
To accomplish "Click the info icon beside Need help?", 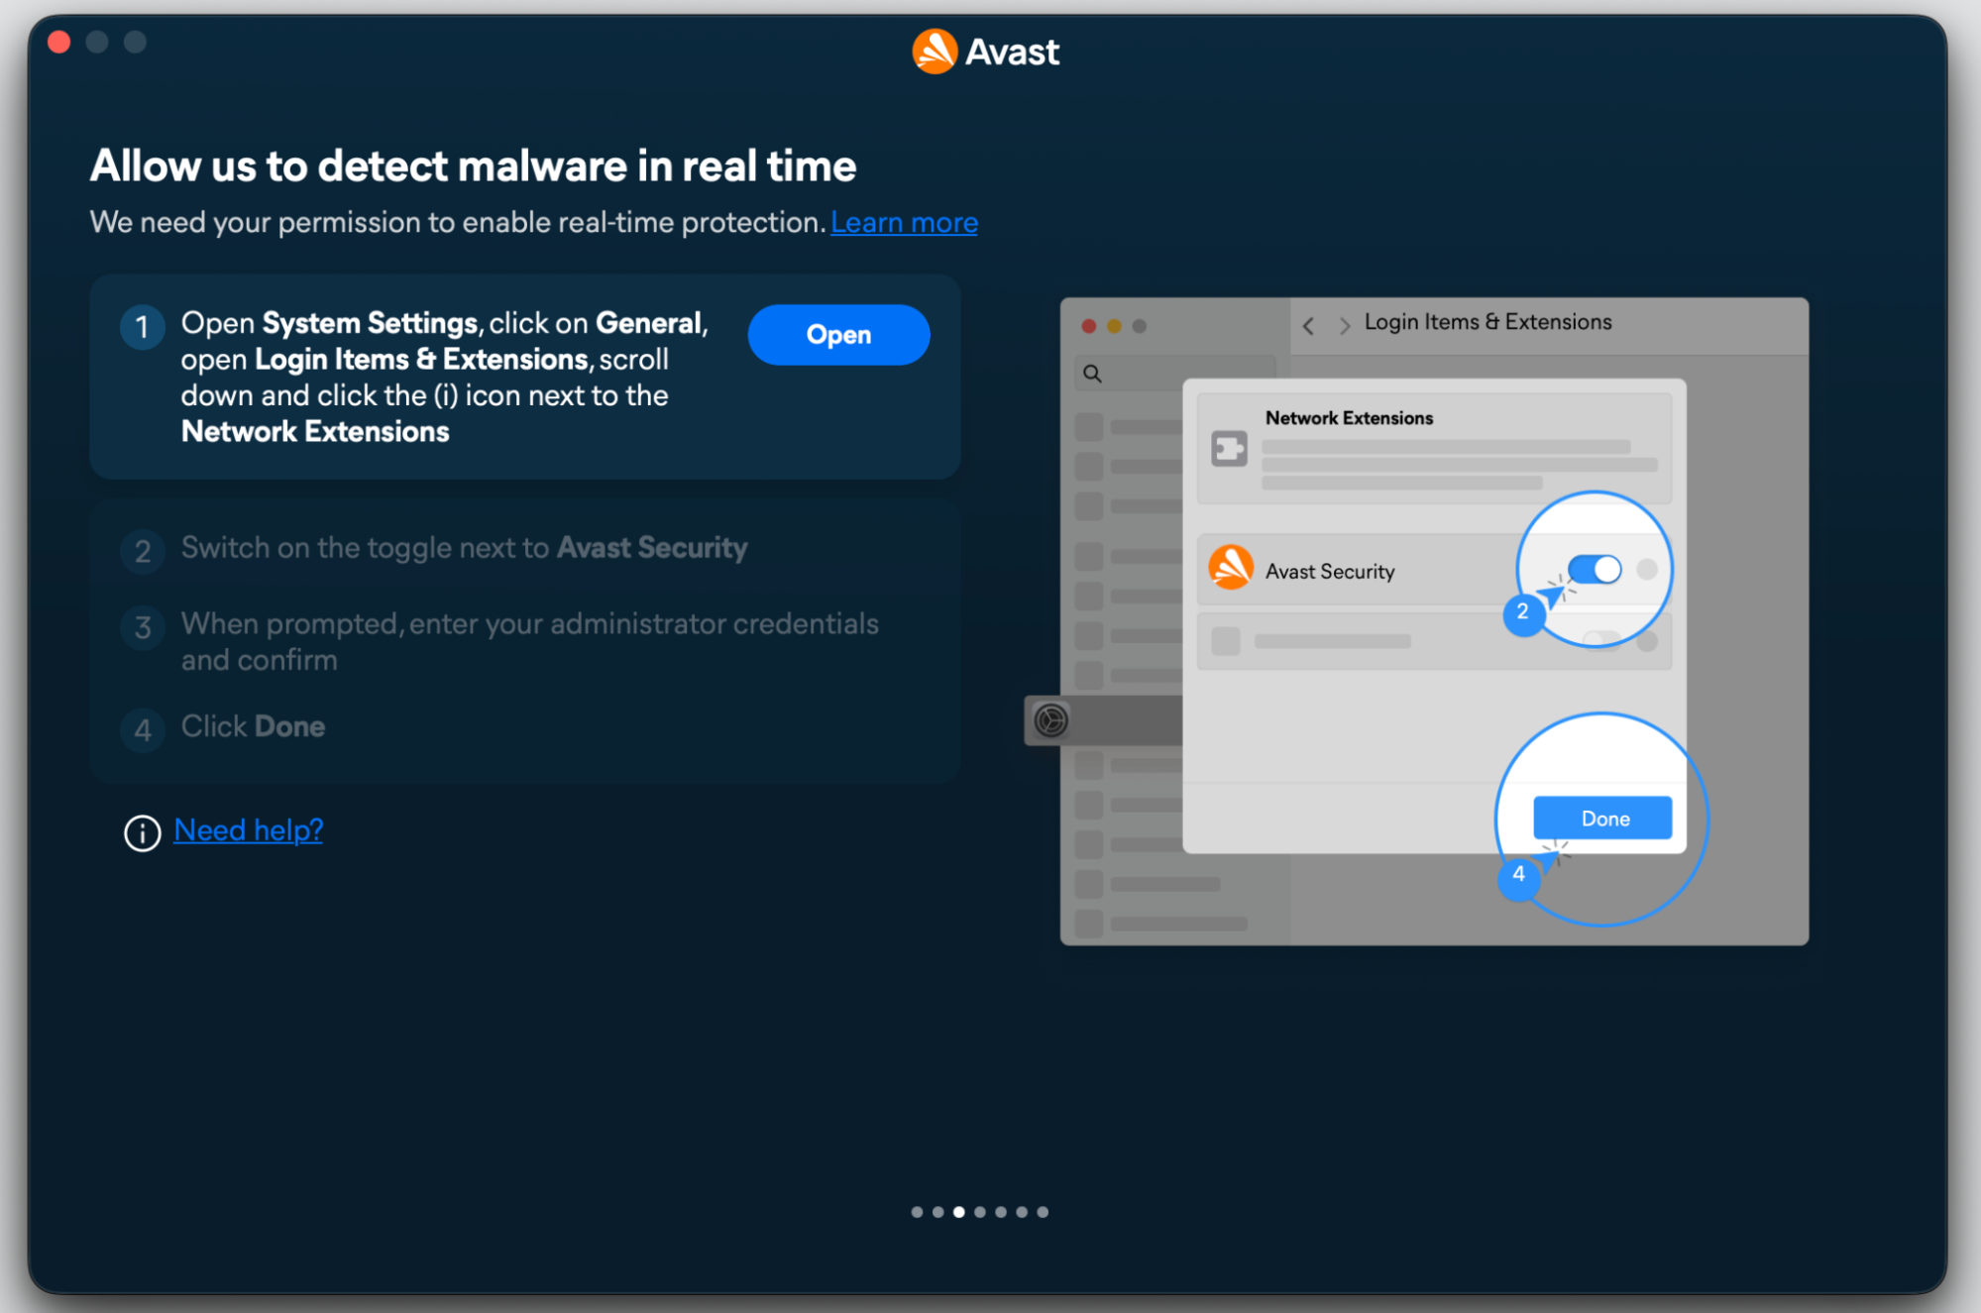I will 143,832.
